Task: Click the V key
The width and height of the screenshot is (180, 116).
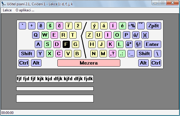Action: pyautogui.click(x=68, y=53)
